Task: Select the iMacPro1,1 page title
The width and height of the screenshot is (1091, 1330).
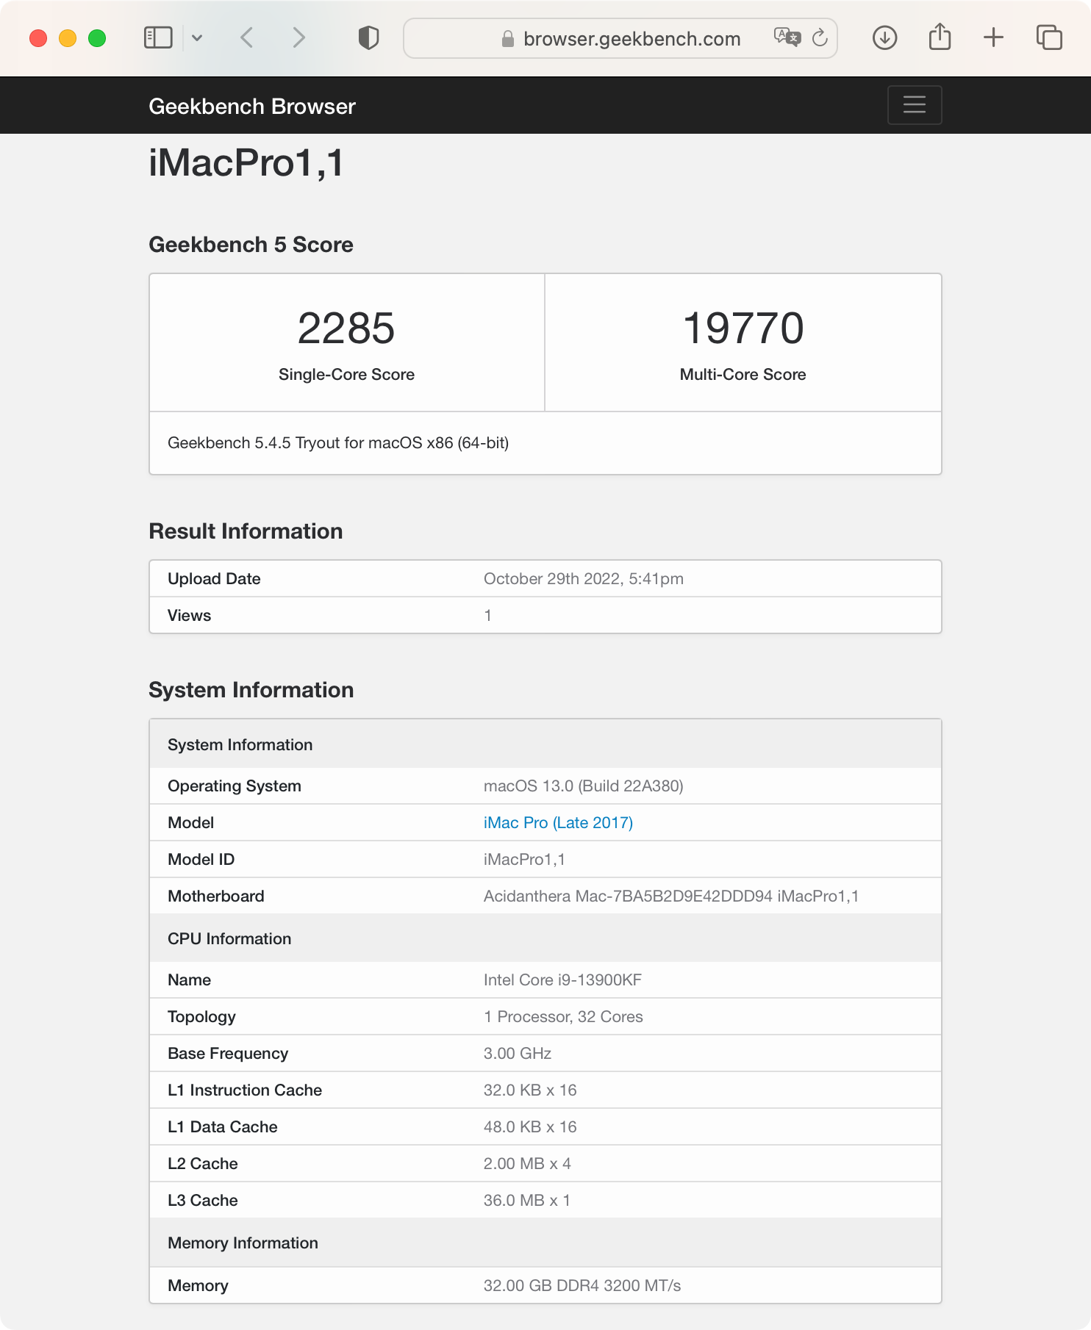Action: click(x=246, y=162)
